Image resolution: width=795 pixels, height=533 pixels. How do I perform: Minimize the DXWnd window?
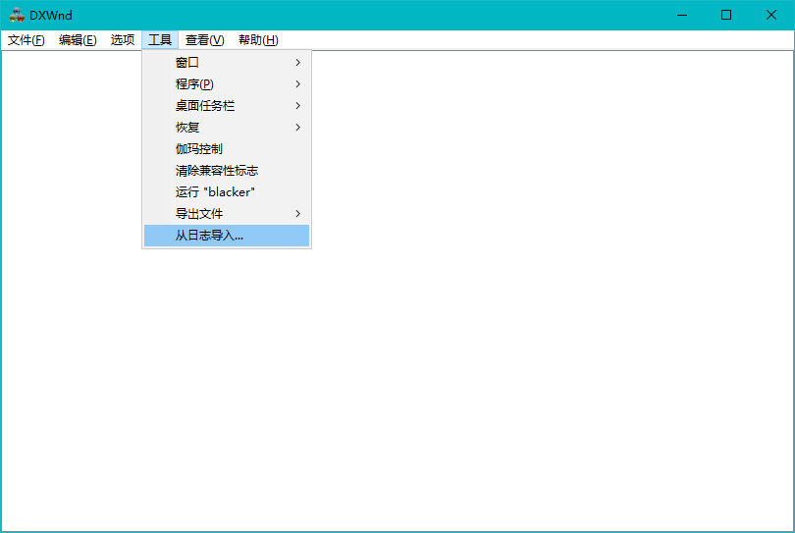tap(682, 15)
